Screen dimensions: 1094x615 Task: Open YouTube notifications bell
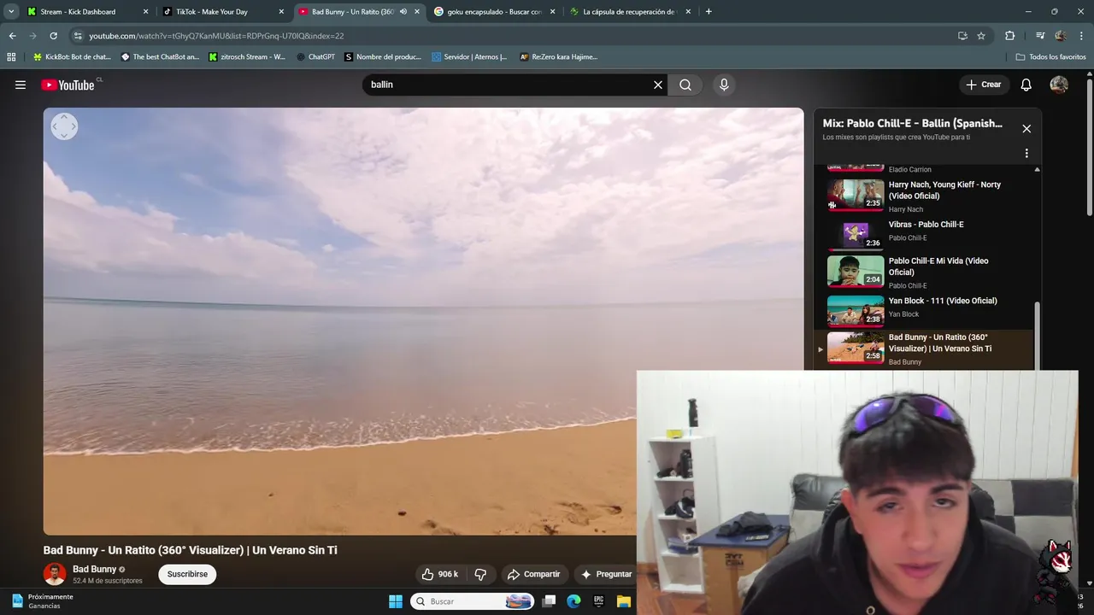pos(1026,85)
